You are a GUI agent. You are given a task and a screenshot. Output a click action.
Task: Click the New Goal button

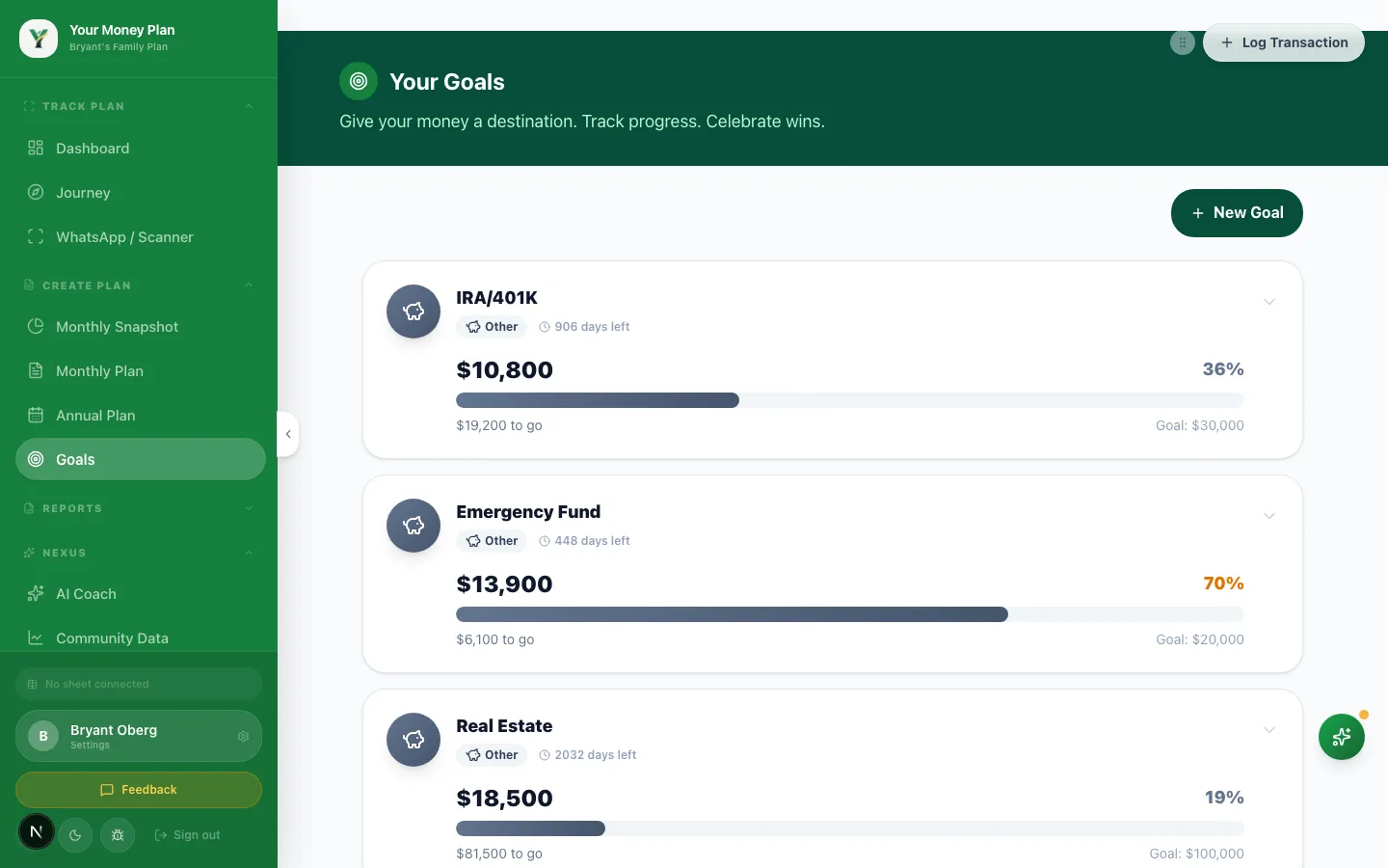(1237, 213)
